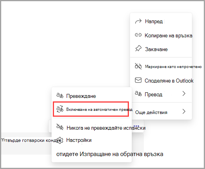Image resolution: width=205 pixels, height=169 pixels.
Task: Click the message text твърде готварски кондук
Action: point(33,140)
